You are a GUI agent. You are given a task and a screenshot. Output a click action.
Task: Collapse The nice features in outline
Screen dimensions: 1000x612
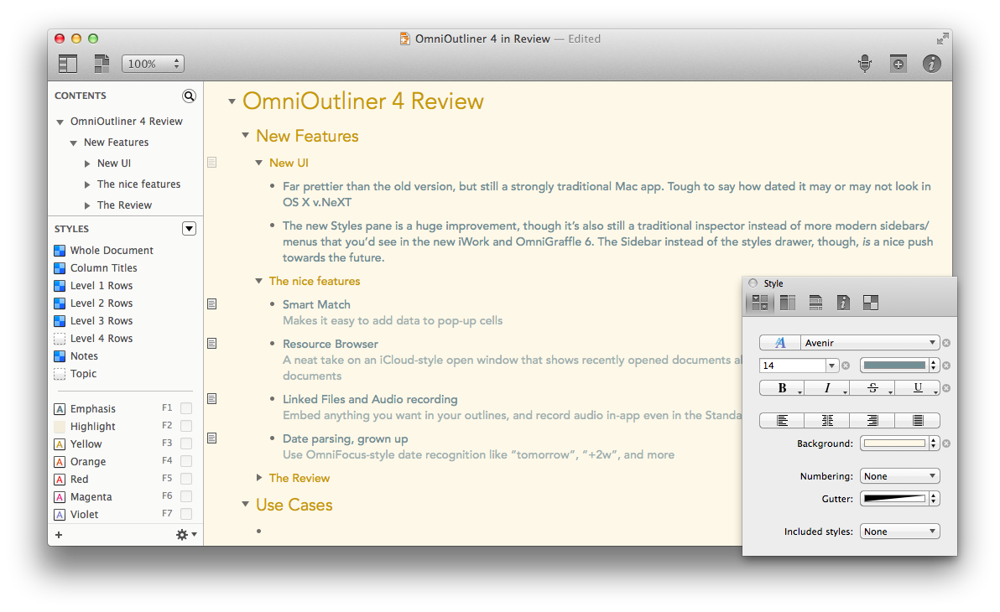[x=259, y=281]
